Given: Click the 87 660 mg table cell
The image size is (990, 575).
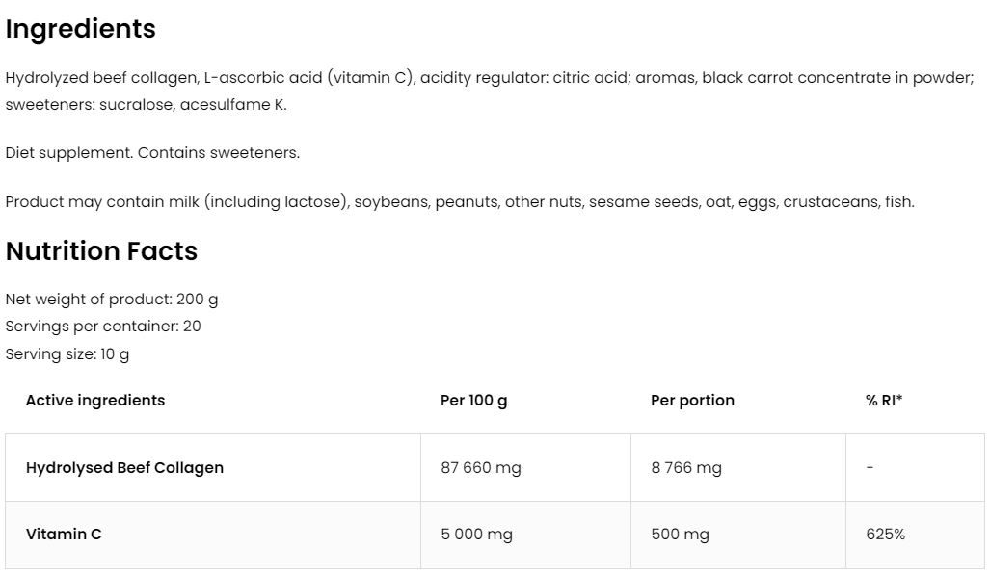Looking at the screenshot, I should pyautogui.click(x=481, y=467).
